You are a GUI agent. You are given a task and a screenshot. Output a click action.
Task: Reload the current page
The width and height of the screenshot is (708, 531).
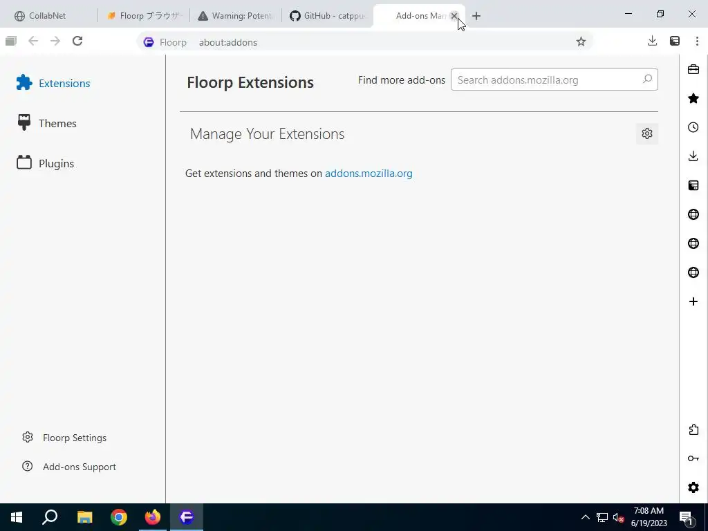[x=77, y=41]
